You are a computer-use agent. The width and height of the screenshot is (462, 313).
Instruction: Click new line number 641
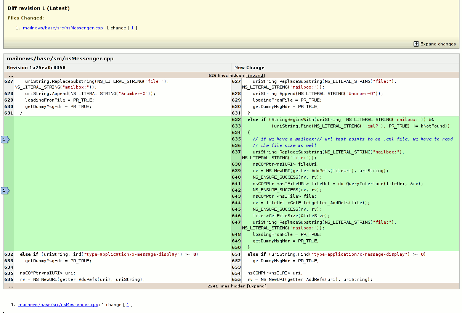click(236, 184)
